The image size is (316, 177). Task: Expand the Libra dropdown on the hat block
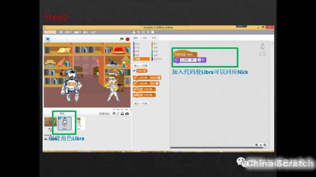click(x=195, y=54)
